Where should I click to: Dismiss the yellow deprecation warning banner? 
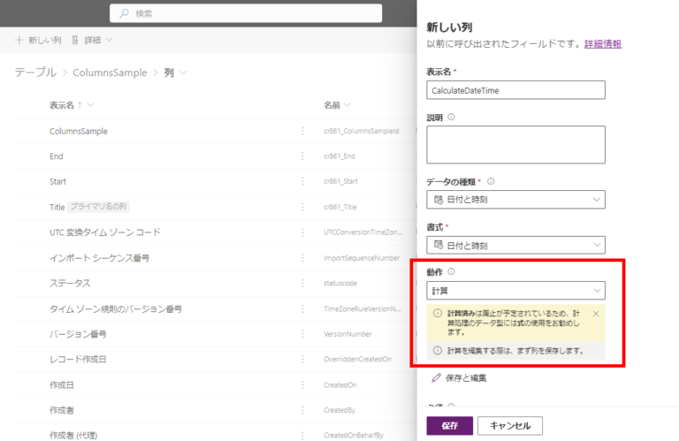[x=595, y=314]
